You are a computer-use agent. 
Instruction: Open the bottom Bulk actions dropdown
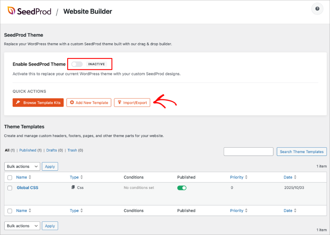22,226
